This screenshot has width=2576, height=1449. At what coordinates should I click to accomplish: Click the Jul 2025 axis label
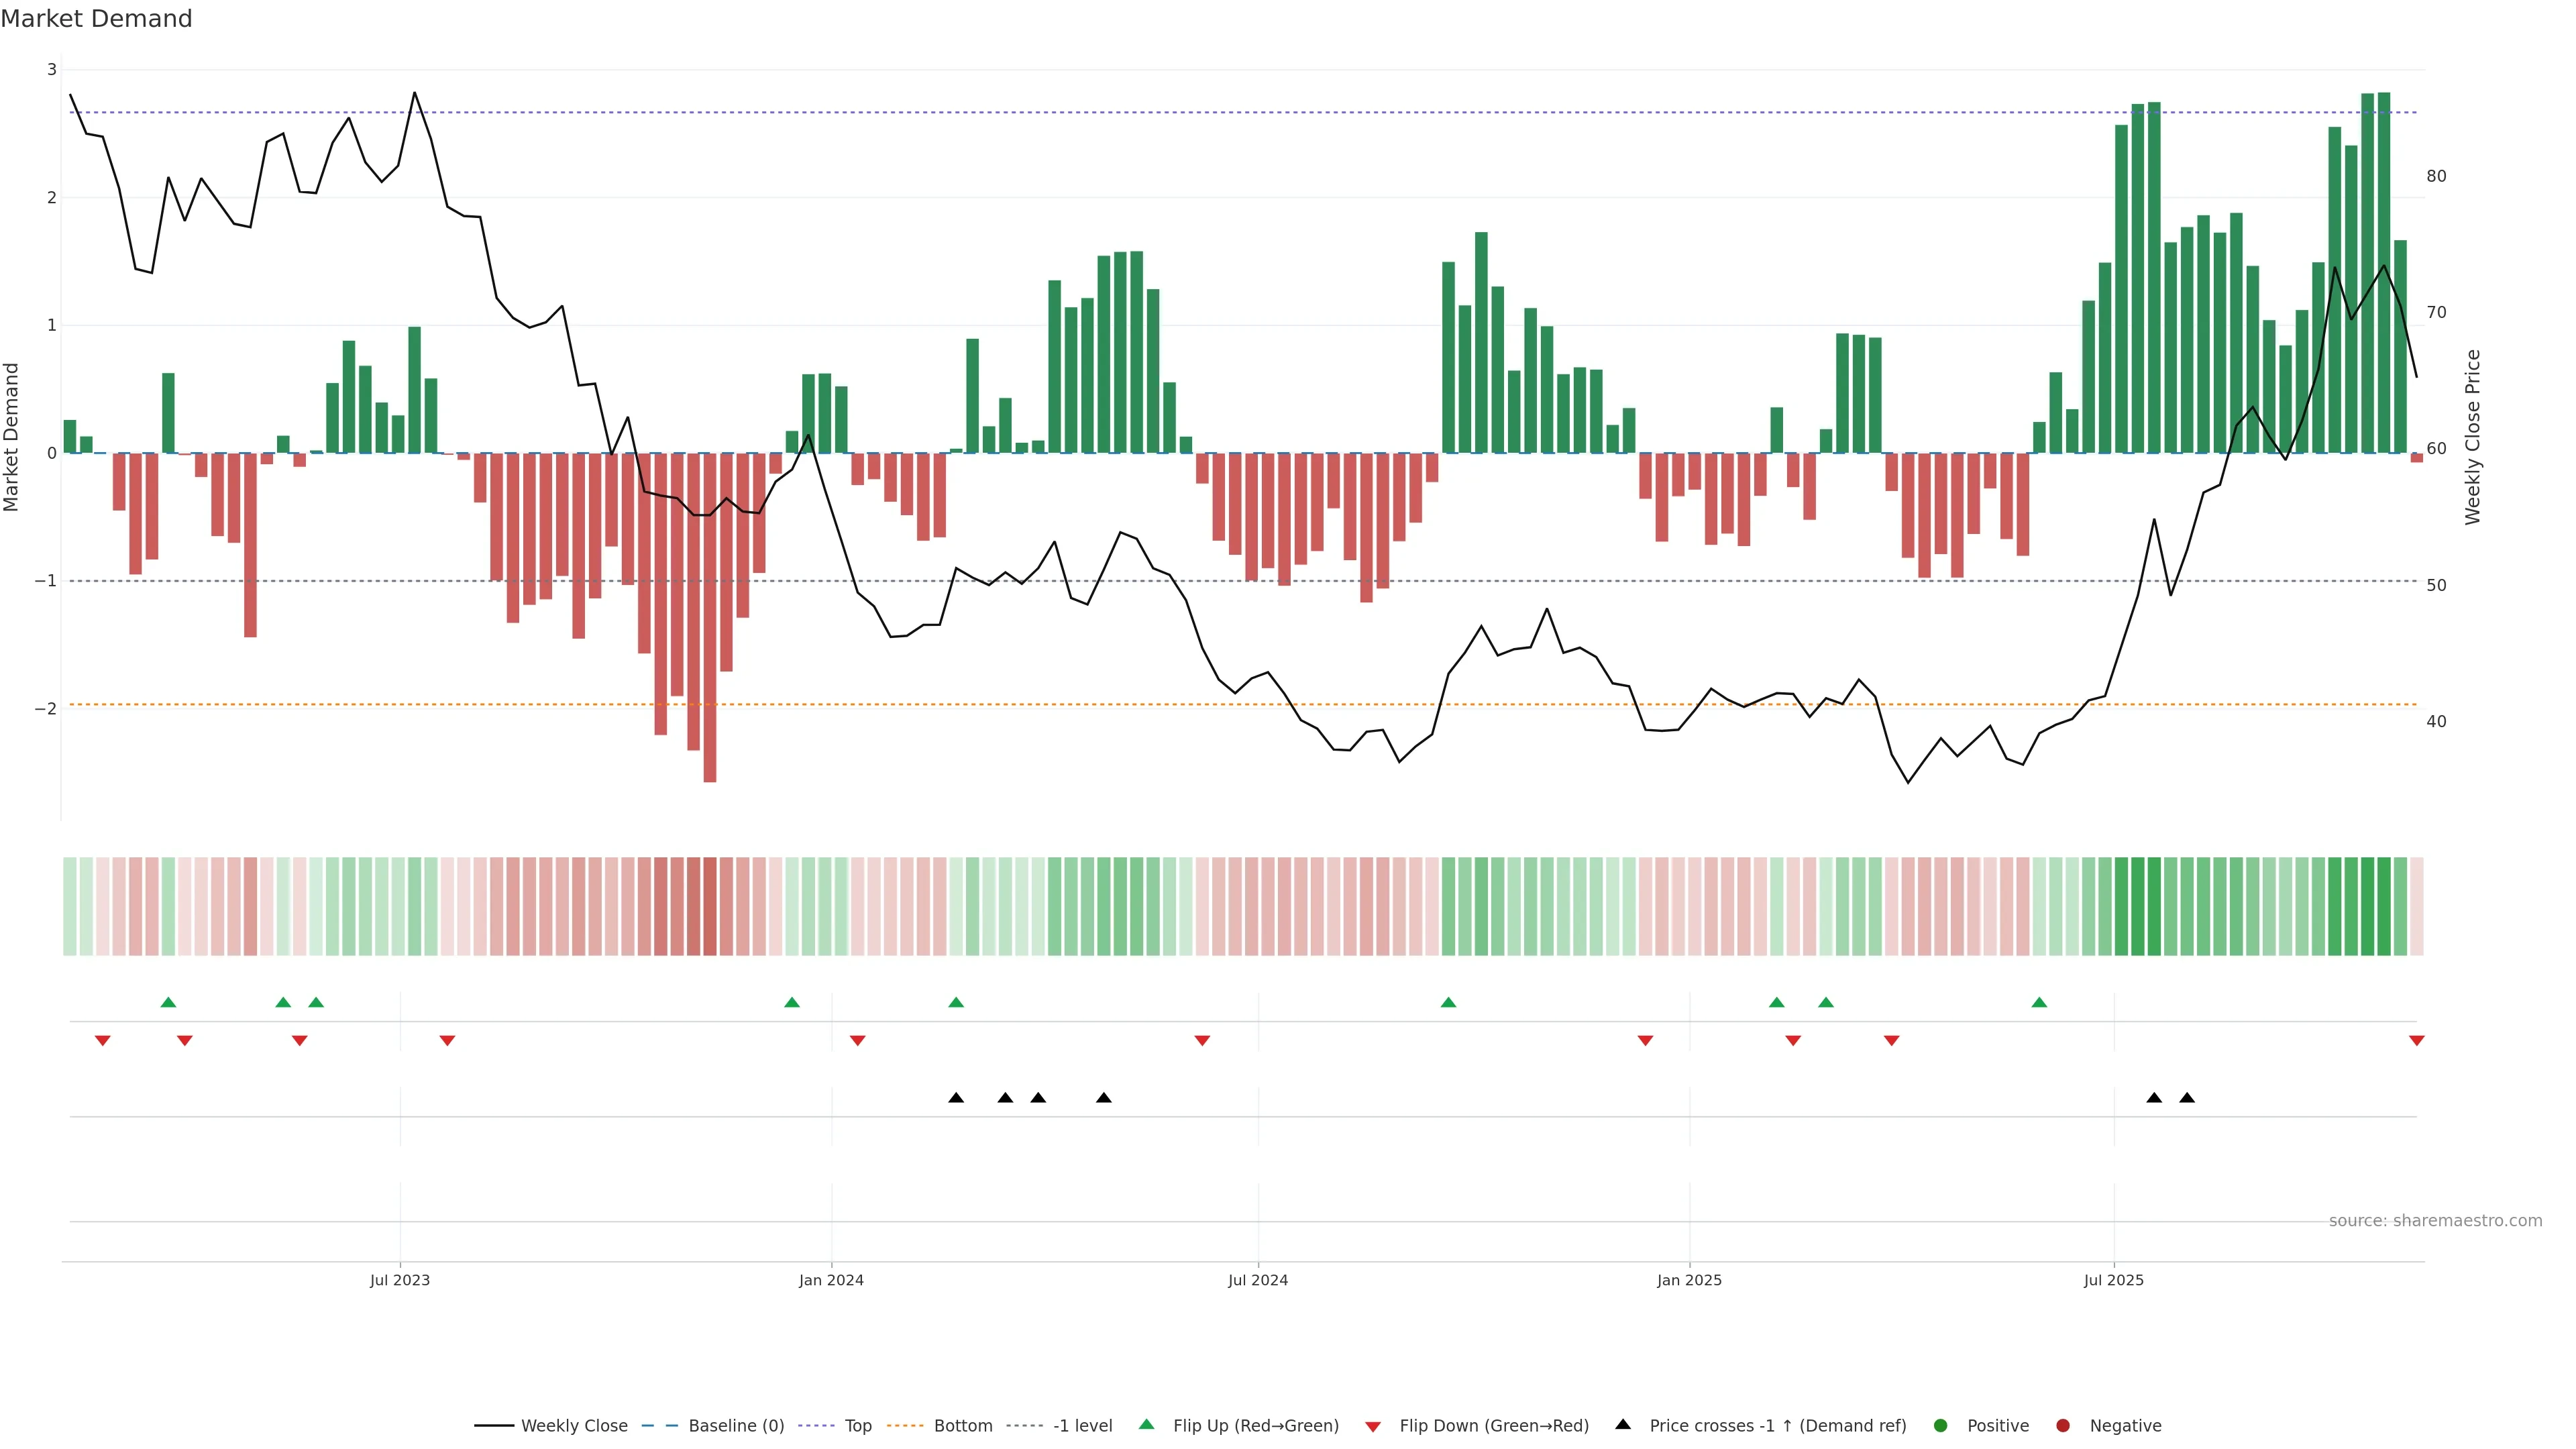2114,1280
